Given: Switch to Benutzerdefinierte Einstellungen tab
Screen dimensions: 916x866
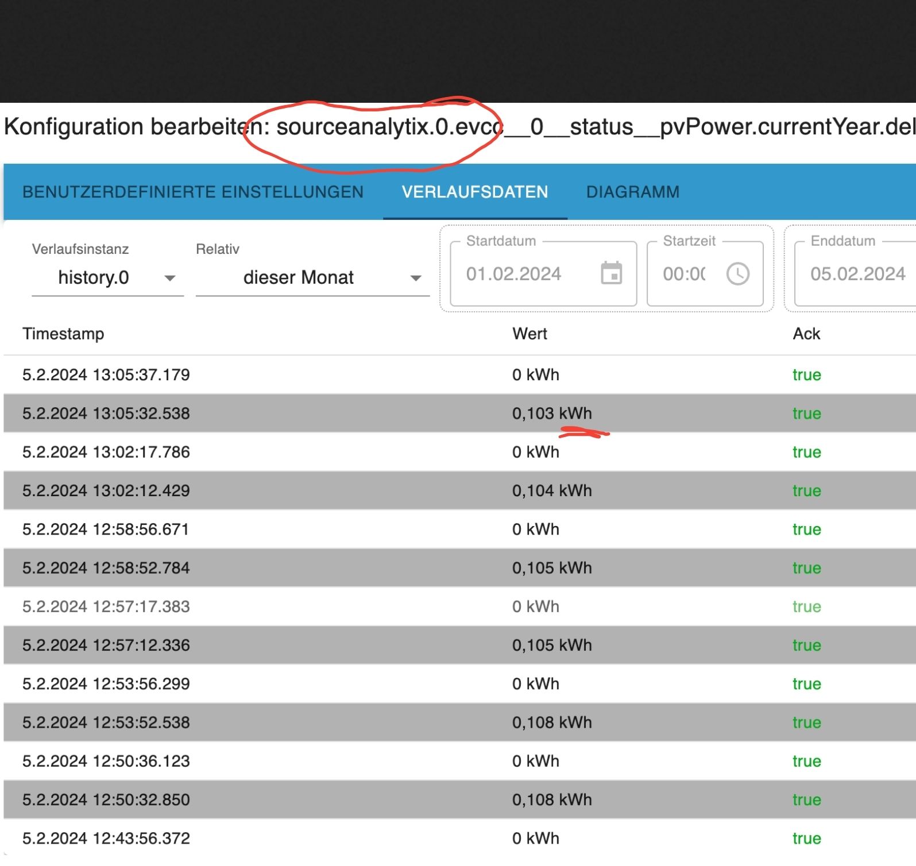Looking at the screenshot, I should [x=193, y=192].
